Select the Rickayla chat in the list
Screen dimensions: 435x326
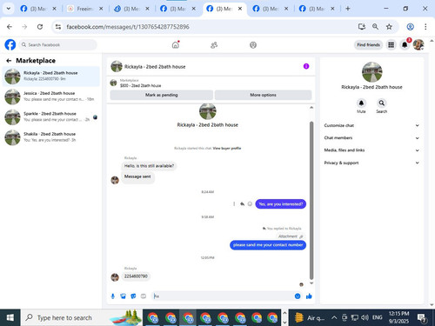pyautogui.click(x=51, y=77)
